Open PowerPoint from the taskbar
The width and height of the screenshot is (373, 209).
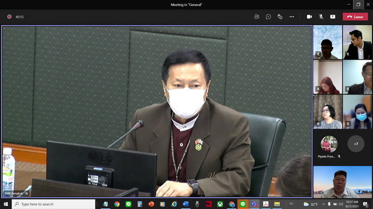[151, 204]
